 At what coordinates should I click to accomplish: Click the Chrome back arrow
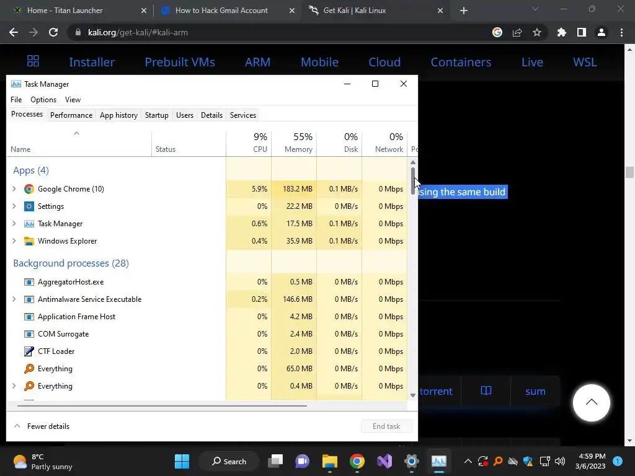tap(14, 32)
